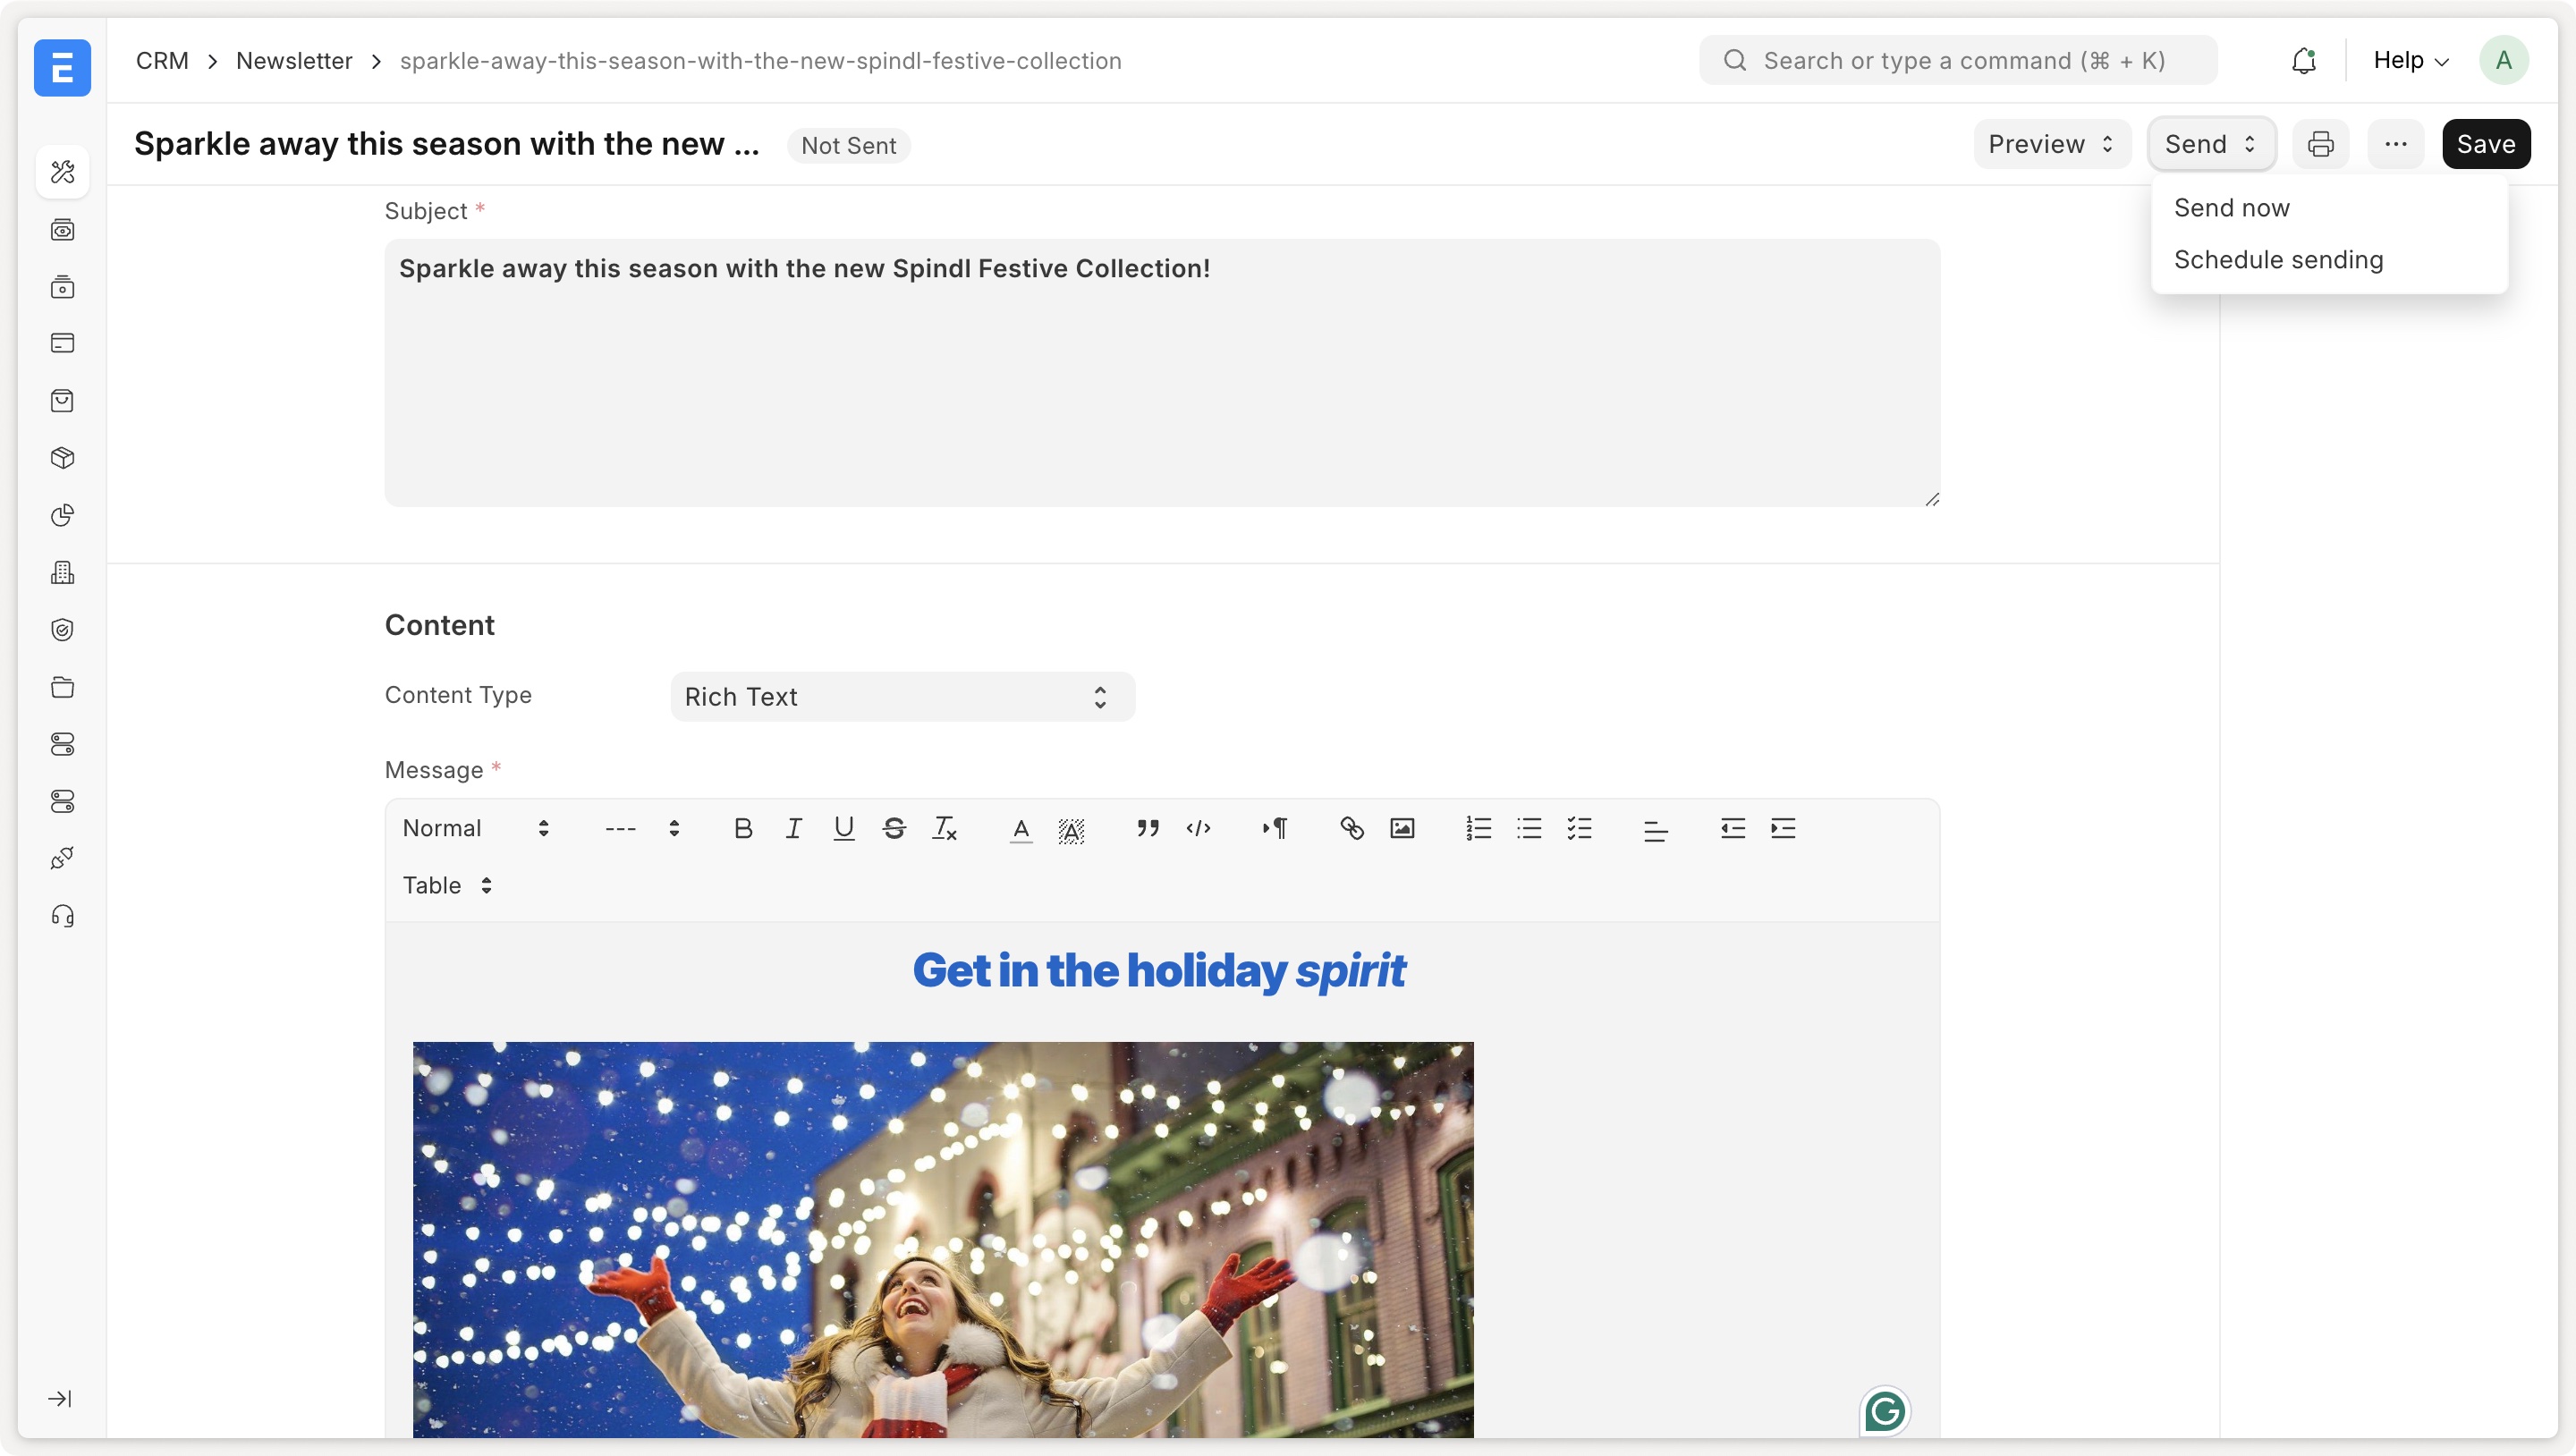
Task: Click the ERPNext logo icon
Action: pos(62,67)
